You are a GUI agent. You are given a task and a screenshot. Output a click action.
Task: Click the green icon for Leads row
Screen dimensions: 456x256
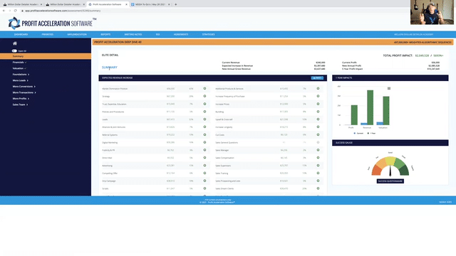point(204,119)
